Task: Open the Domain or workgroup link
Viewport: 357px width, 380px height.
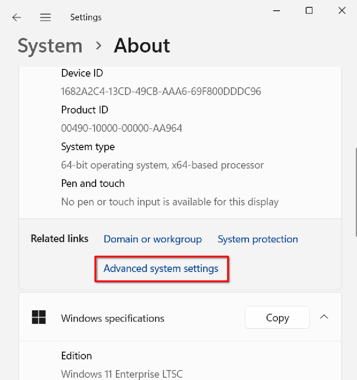Action: [x=152, y=239]
